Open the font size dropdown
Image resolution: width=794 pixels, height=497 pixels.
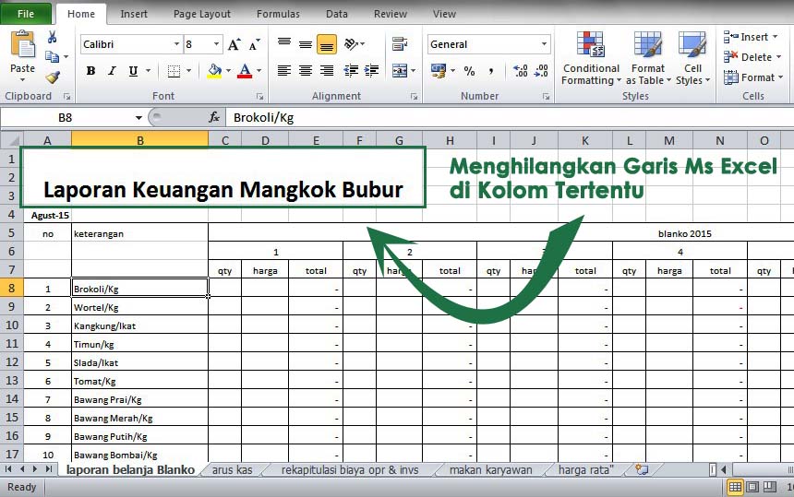coord(216,44)
